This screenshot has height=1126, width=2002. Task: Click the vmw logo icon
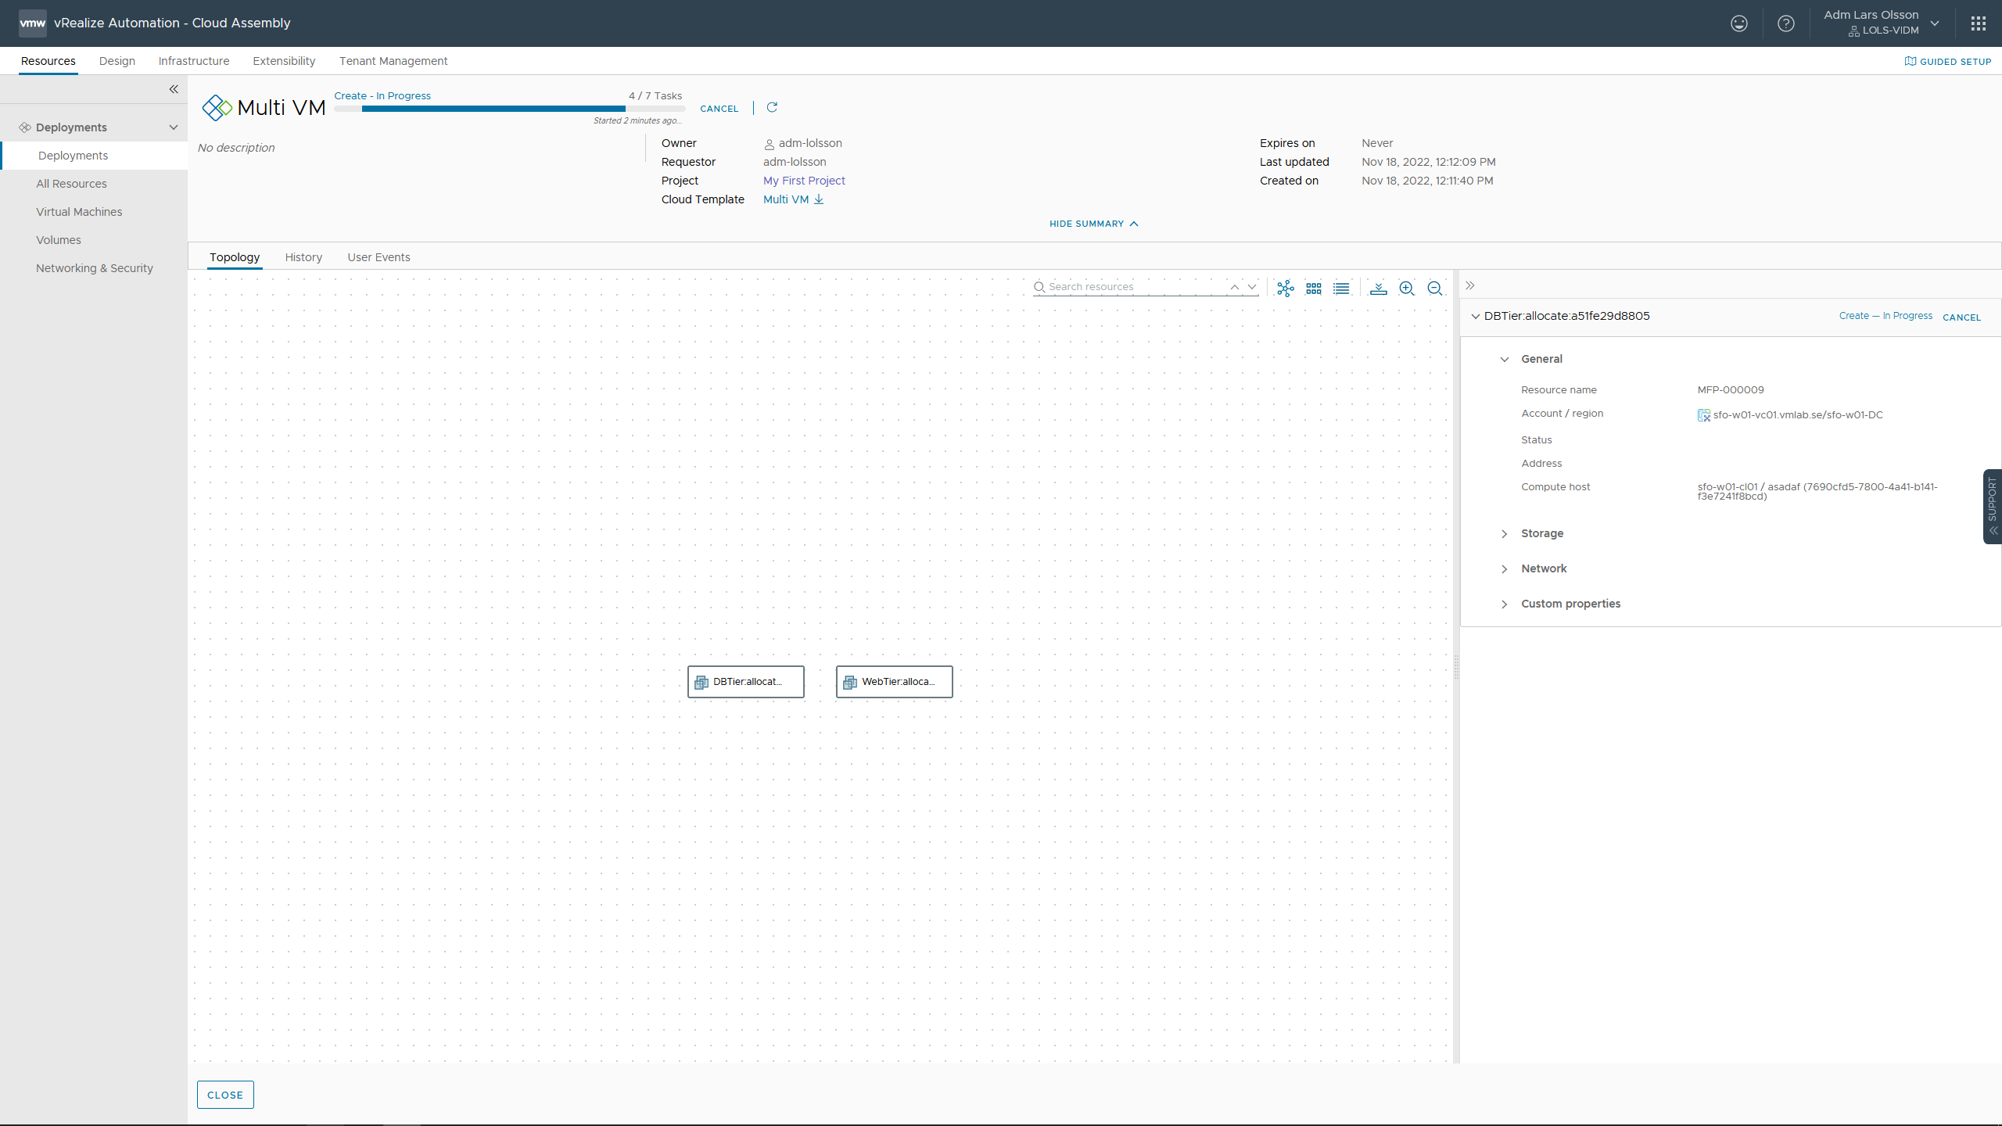point(33,23)
